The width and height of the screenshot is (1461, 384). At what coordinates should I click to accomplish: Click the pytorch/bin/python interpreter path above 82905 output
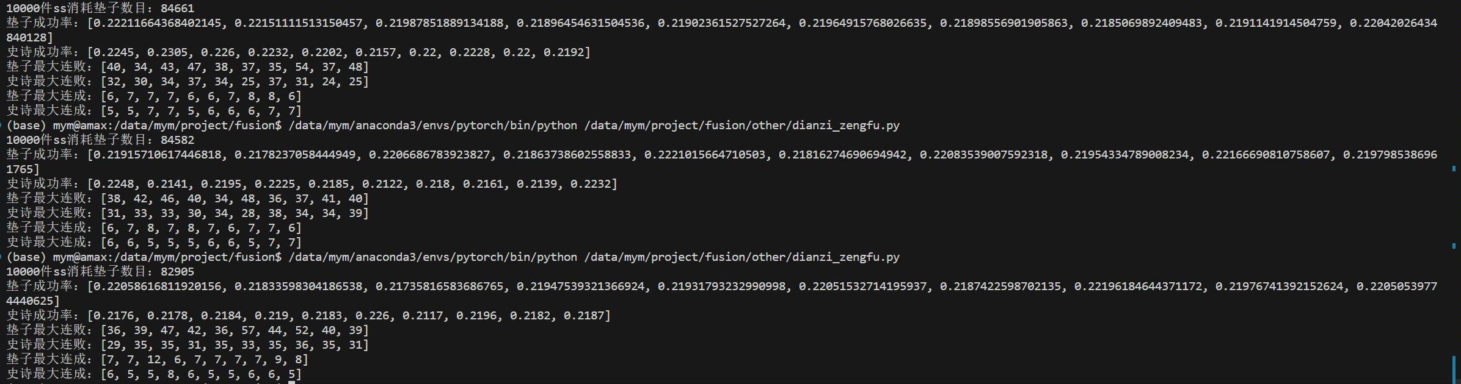432,257
